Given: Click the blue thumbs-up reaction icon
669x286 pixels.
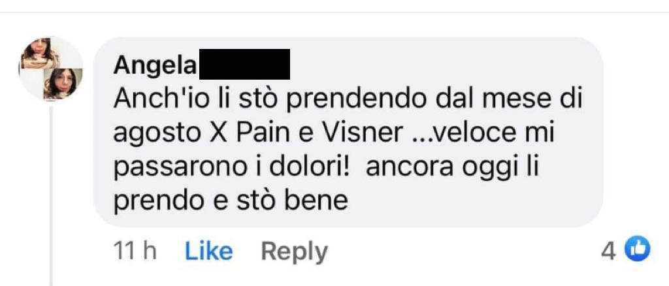Looking at the screenshot, I should click(x=638, y=249).
